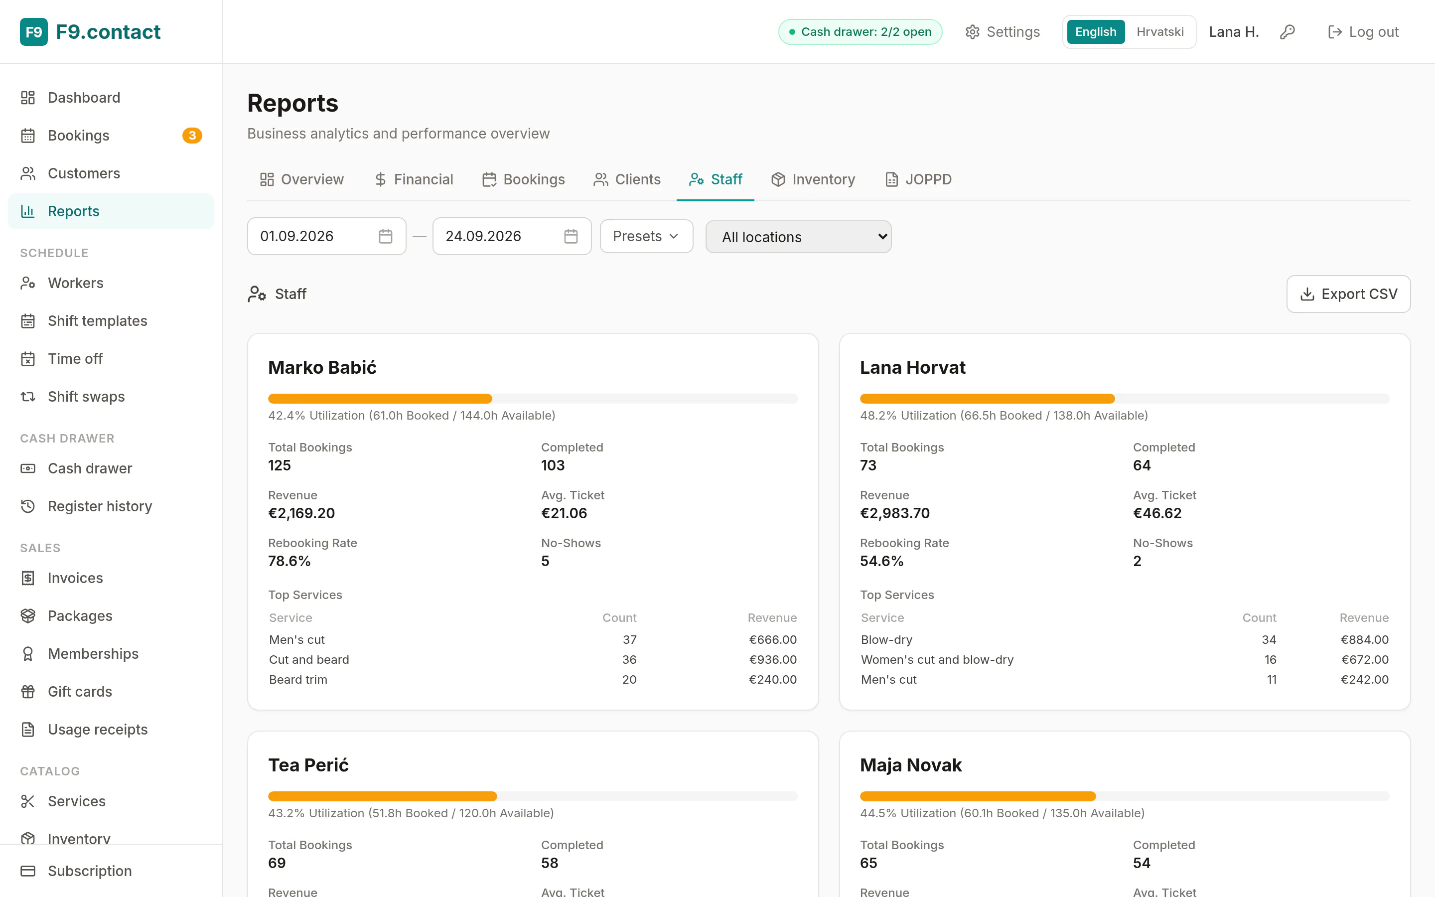Click Lana Horvat revenue €2,983.70
This screenshot has width=1435, height=897.
coord(895,513)
